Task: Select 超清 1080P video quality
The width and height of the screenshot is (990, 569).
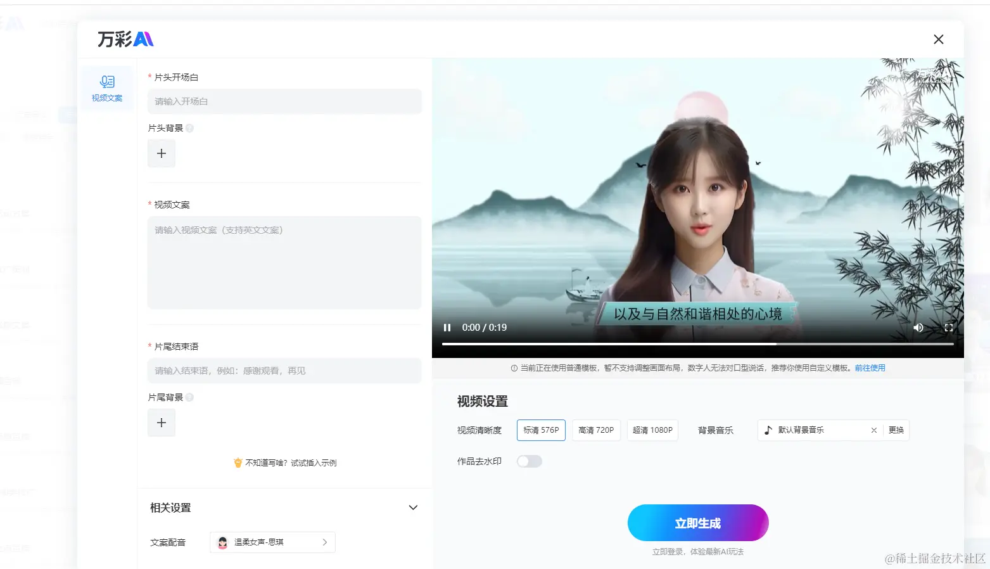Action: click(x=652, y=430)
